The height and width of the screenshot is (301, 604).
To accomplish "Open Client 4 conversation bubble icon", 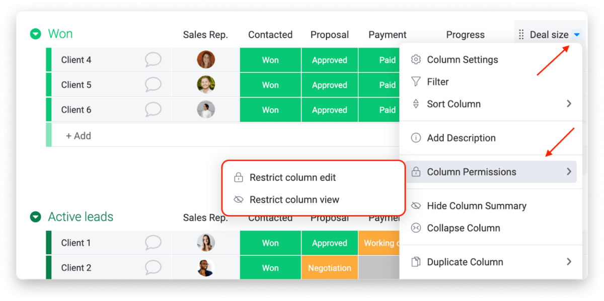I will coord(153,60).
